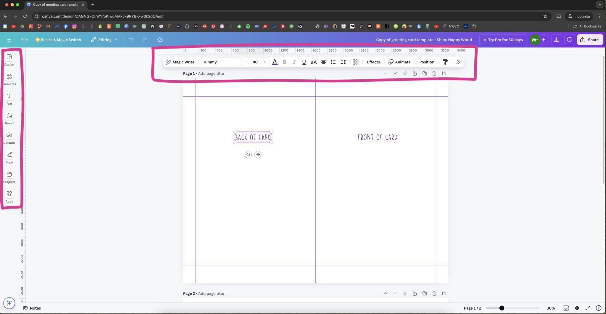Image resolution: width=606 pixels, height=314 pixels.
Task: Select the Draw tool
Action: click(9, 157)
